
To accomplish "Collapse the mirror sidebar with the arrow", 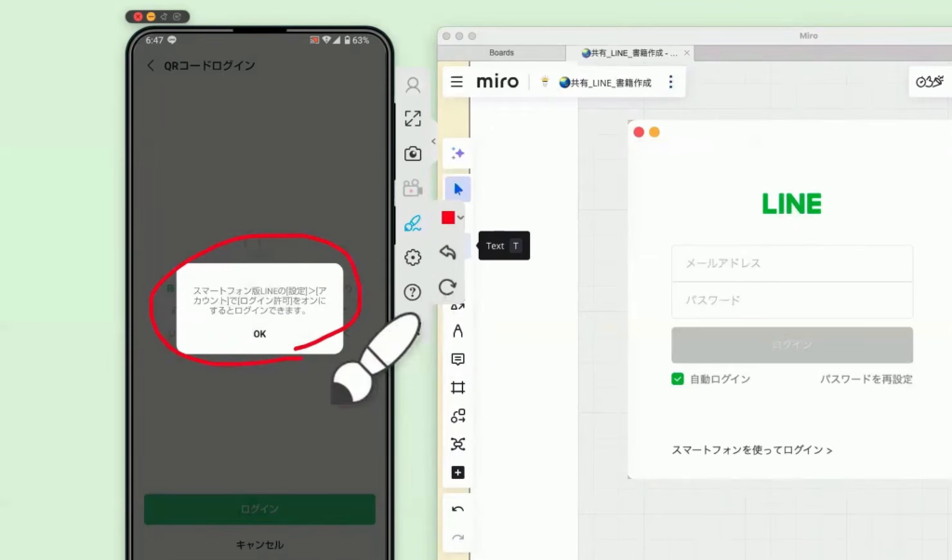I will coord(433,140).
